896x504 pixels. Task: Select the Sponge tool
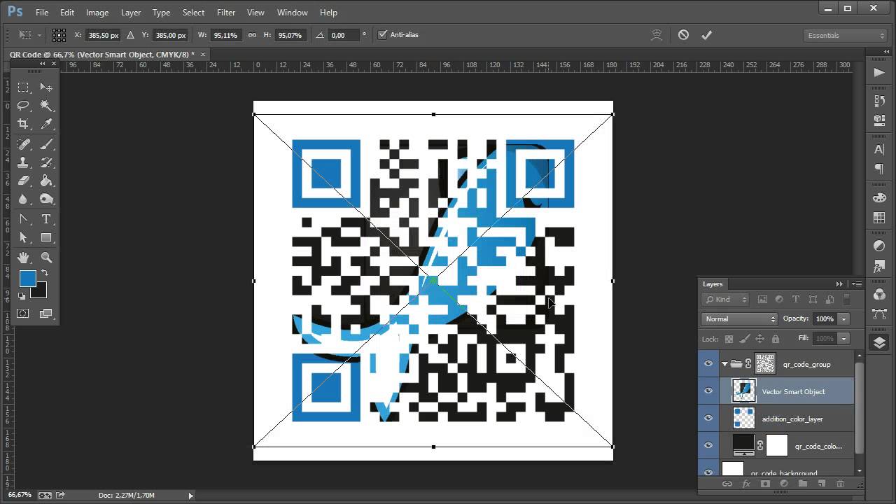click(x=46, y=199)
